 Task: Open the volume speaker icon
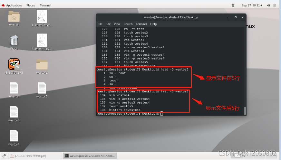268,5
